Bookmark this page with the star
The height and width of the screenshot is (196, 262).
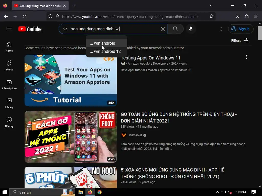tap(212, 17)
